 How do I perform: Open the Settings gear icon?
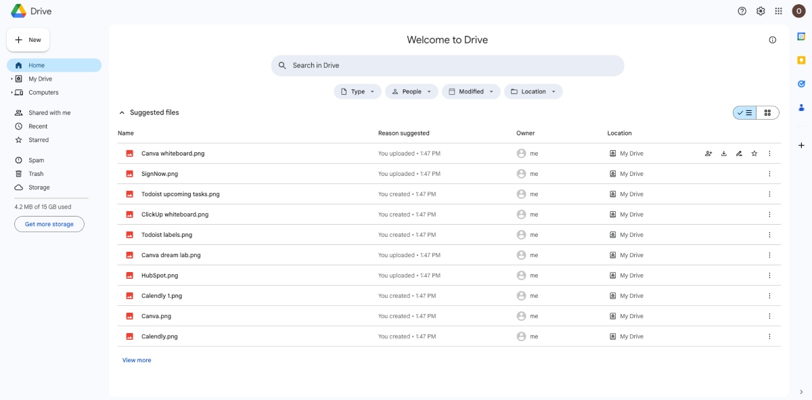pos(761,11)
